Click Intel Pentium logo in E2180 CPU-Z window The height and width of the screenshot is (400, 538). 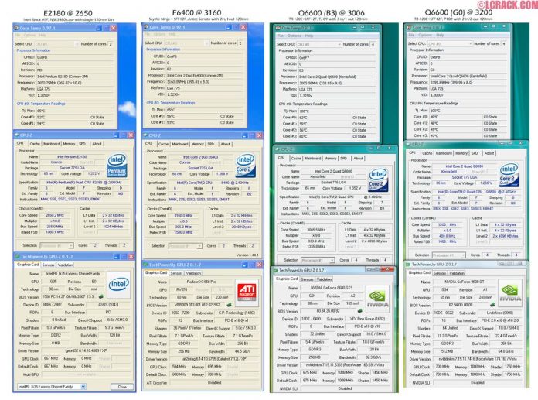117,165
